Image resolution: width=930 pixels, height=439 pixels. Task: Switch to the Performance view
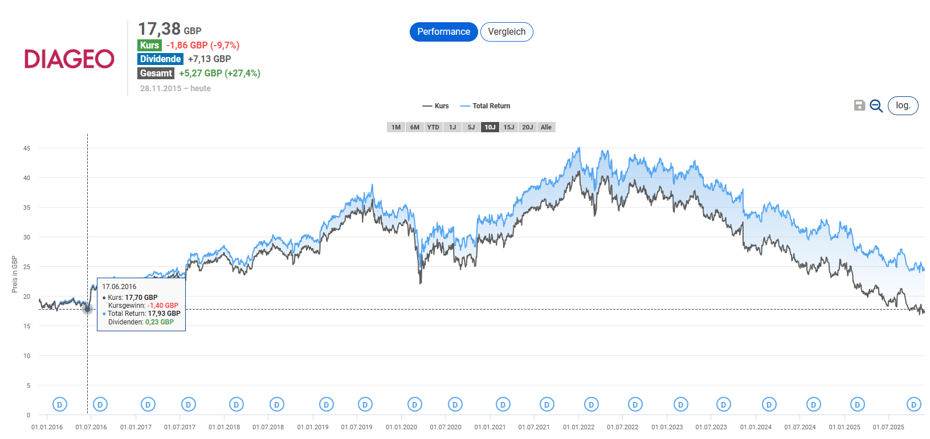pos(443,32)
